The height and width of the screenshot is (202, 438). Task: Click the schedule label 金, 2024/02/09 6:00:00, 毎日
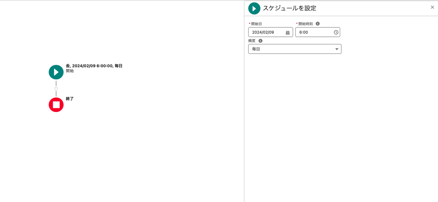point(94,66)
